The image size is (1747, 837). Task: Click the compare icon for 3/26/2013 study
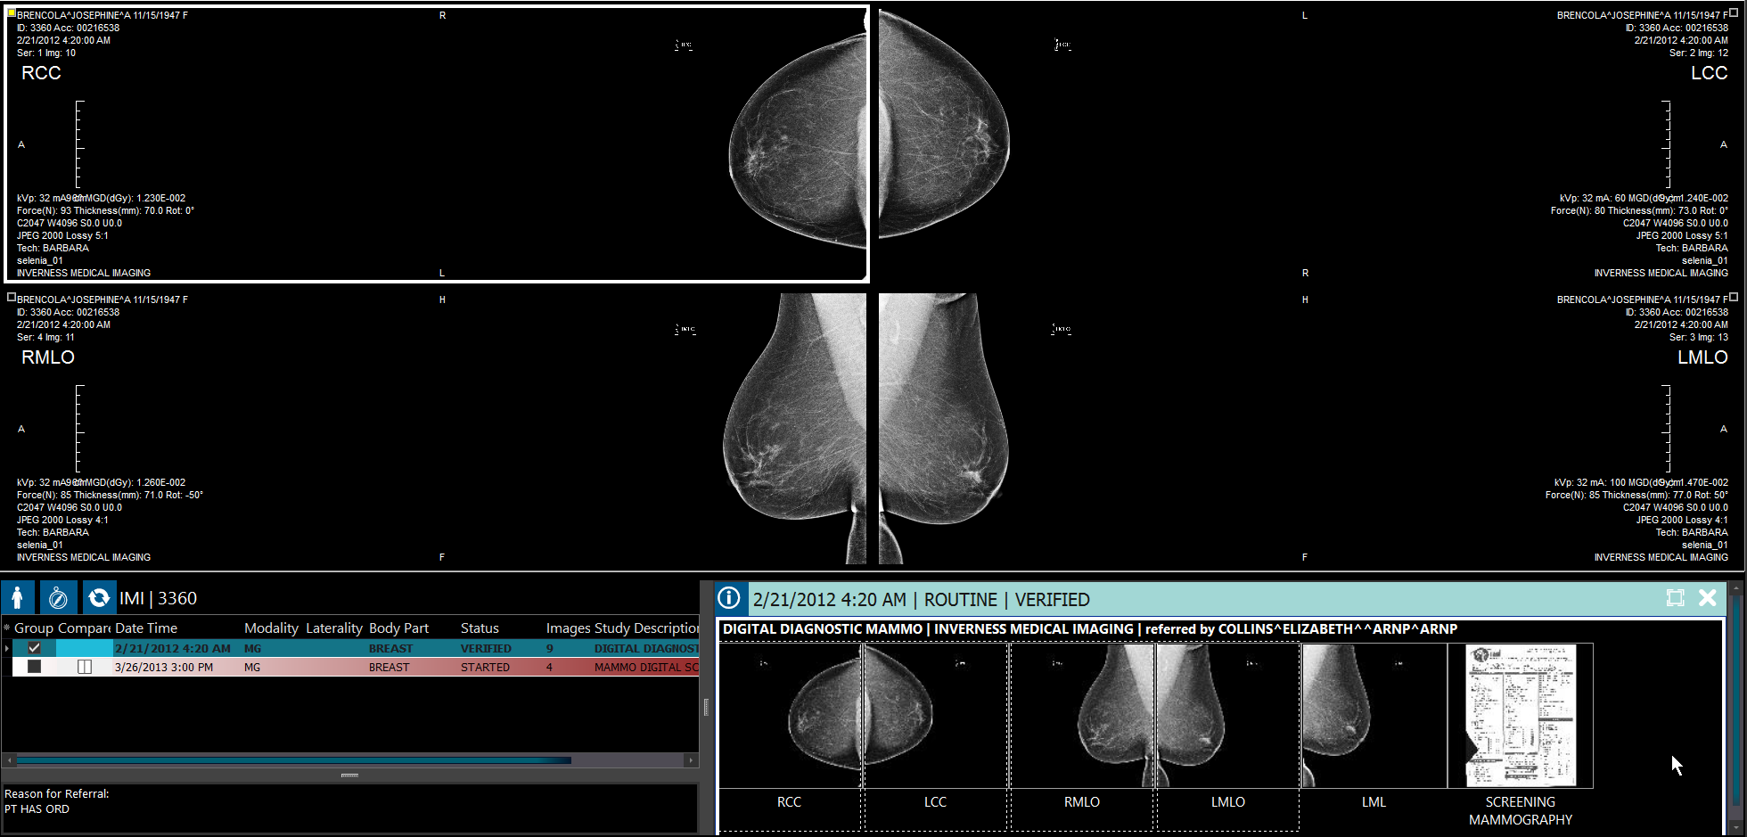[x=85, y=667]
